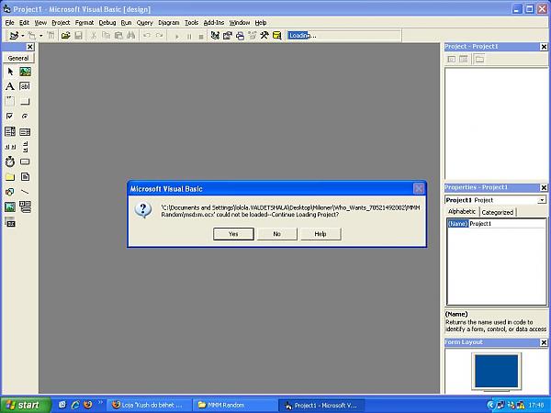Select the vertical scrollbar control tool
The width and height of the screenshot is (551, 413).
tap(25, 147)
